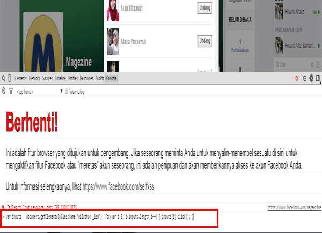Open the console filter funnel icon

11,91
